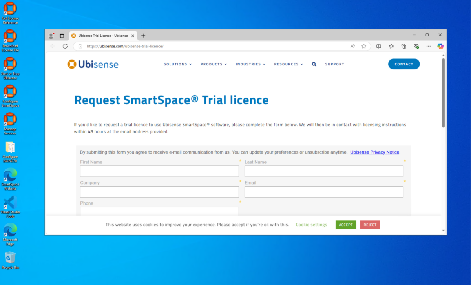
Task: Add this page to favorites star
Action: pos(364,46)
